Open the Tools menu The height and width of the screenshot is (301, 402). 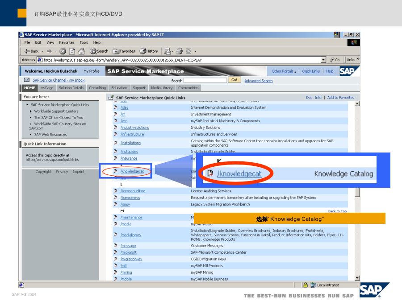(84, 42)
